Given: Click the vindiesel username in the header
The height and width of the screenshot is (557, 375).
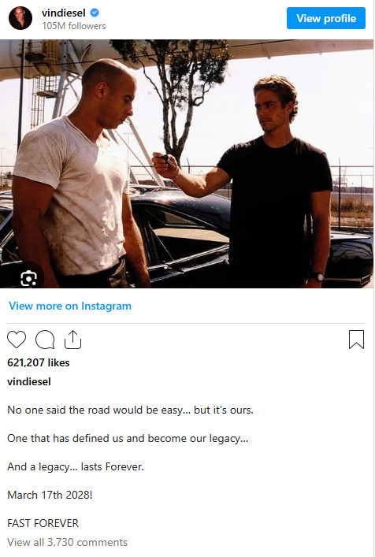Looking at the screenshot, I should click(x=64, y=13).
